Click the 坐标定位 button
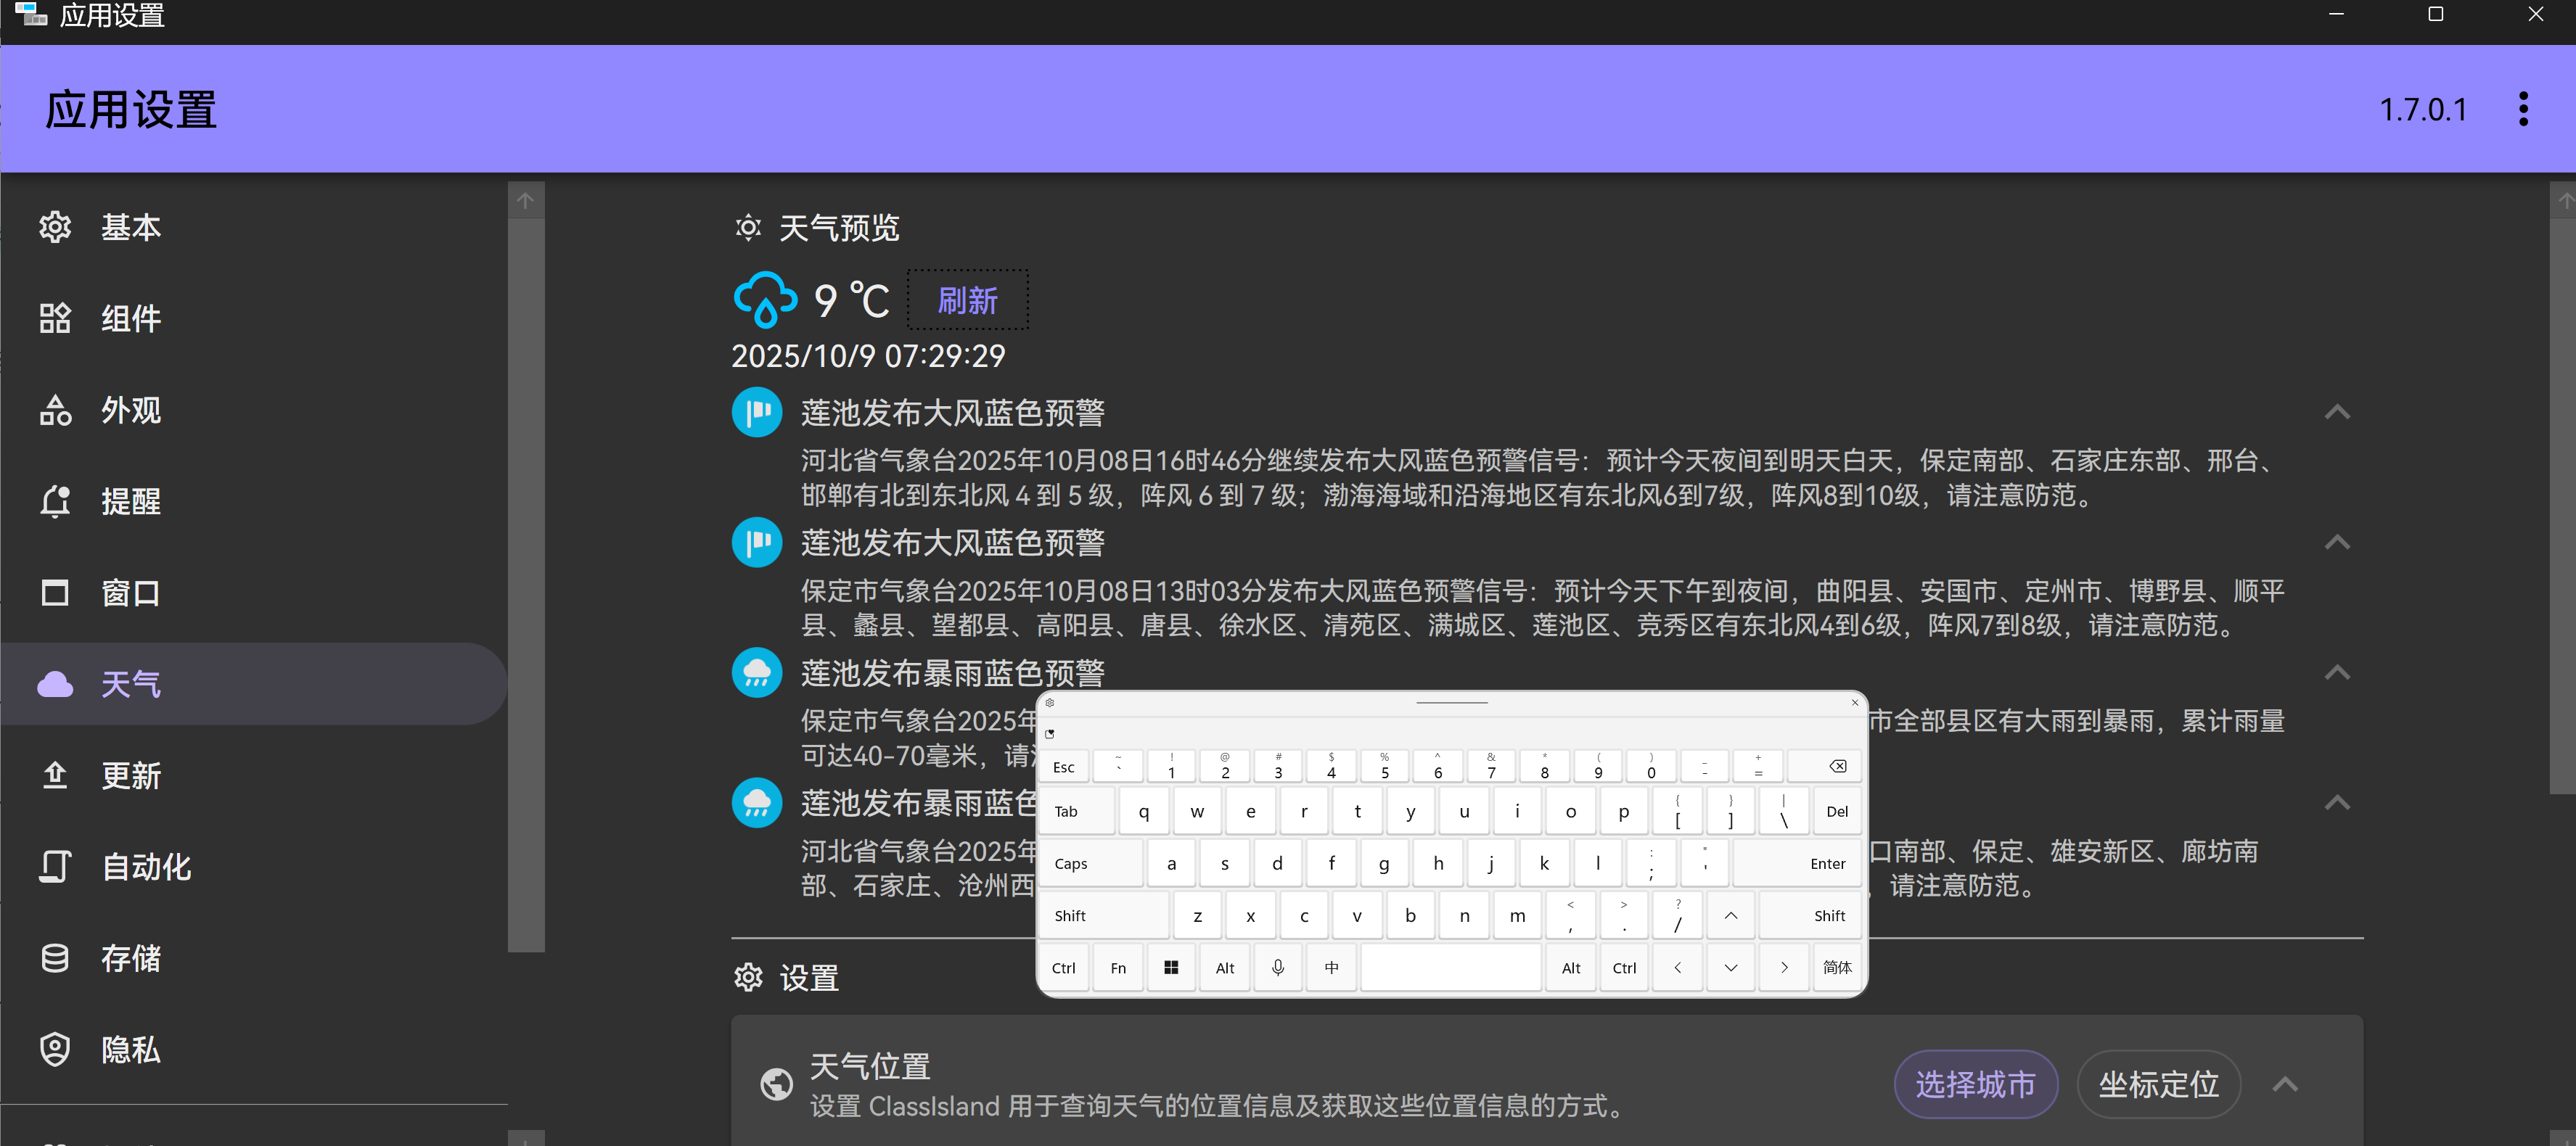Viewport: 2576px width, 1146px height. [x=2158, y=1084]
